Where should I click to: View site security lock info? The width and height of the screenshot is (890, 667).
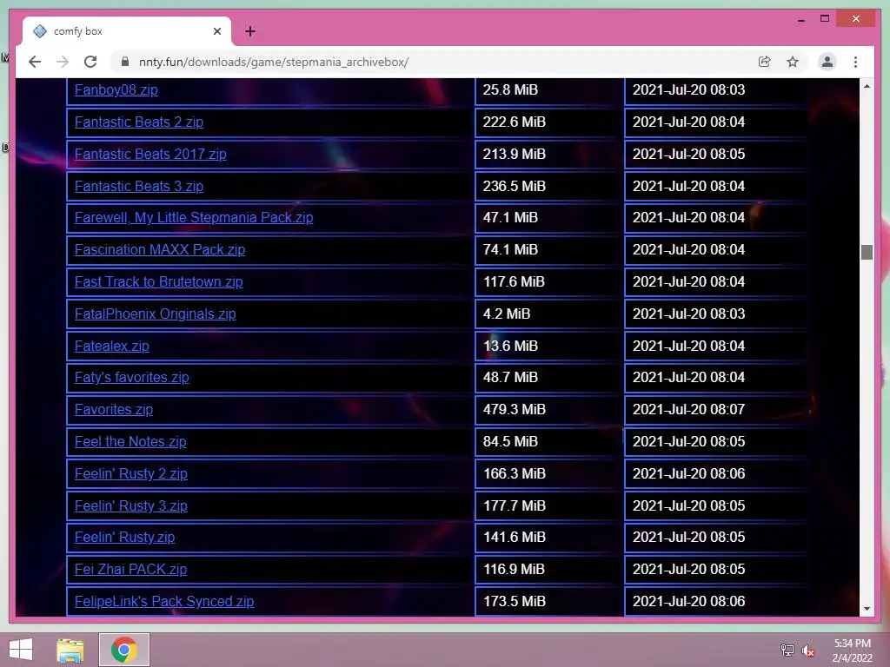(x=125, y=62)
